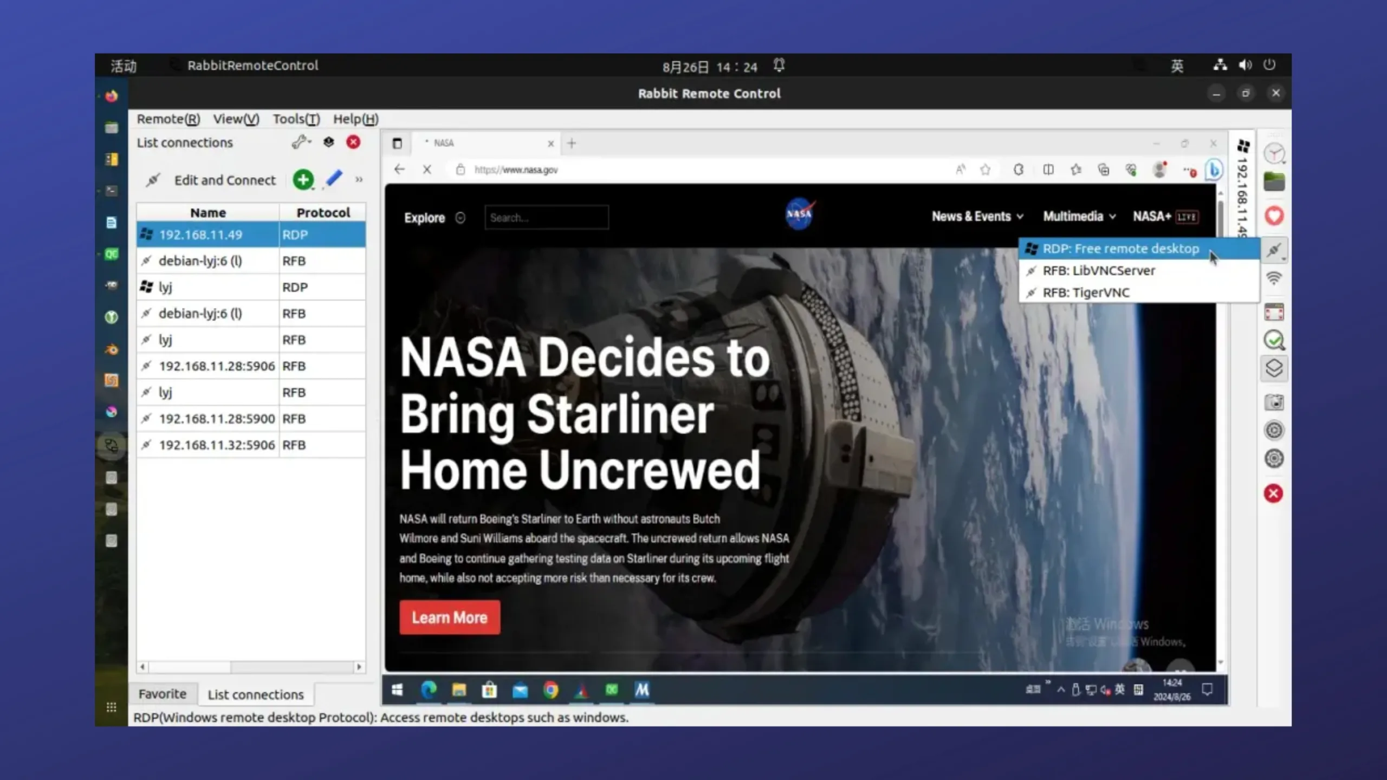The height and width of the screenshot is (780, 1387).
Task: Choose RDP: Free remote desktop menu entry
Action: pos(1139,249)
